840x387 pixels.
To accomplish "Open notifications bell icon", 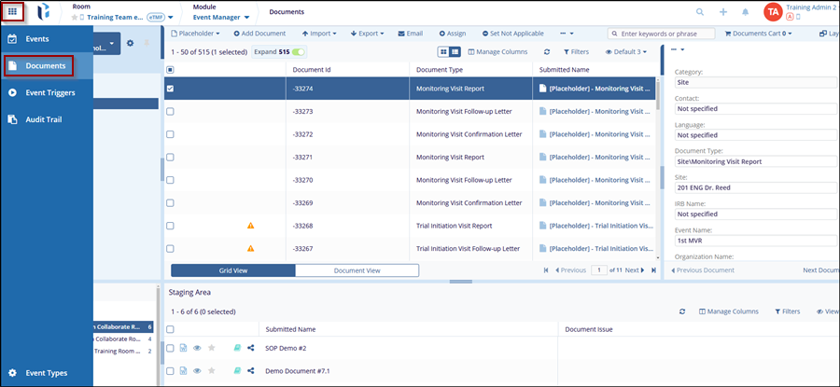I will [x=745, y=12].
